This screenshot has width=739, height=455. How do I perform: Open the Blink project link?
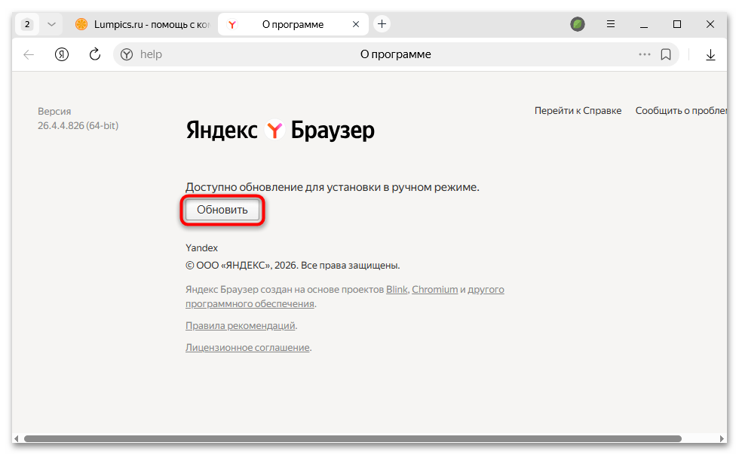click(397, 290)
